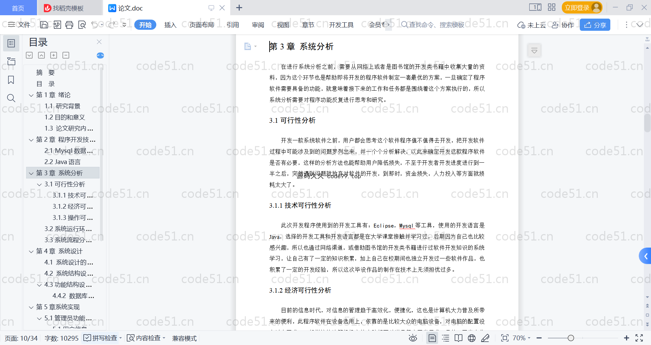Click the Redo arrow

112,25
